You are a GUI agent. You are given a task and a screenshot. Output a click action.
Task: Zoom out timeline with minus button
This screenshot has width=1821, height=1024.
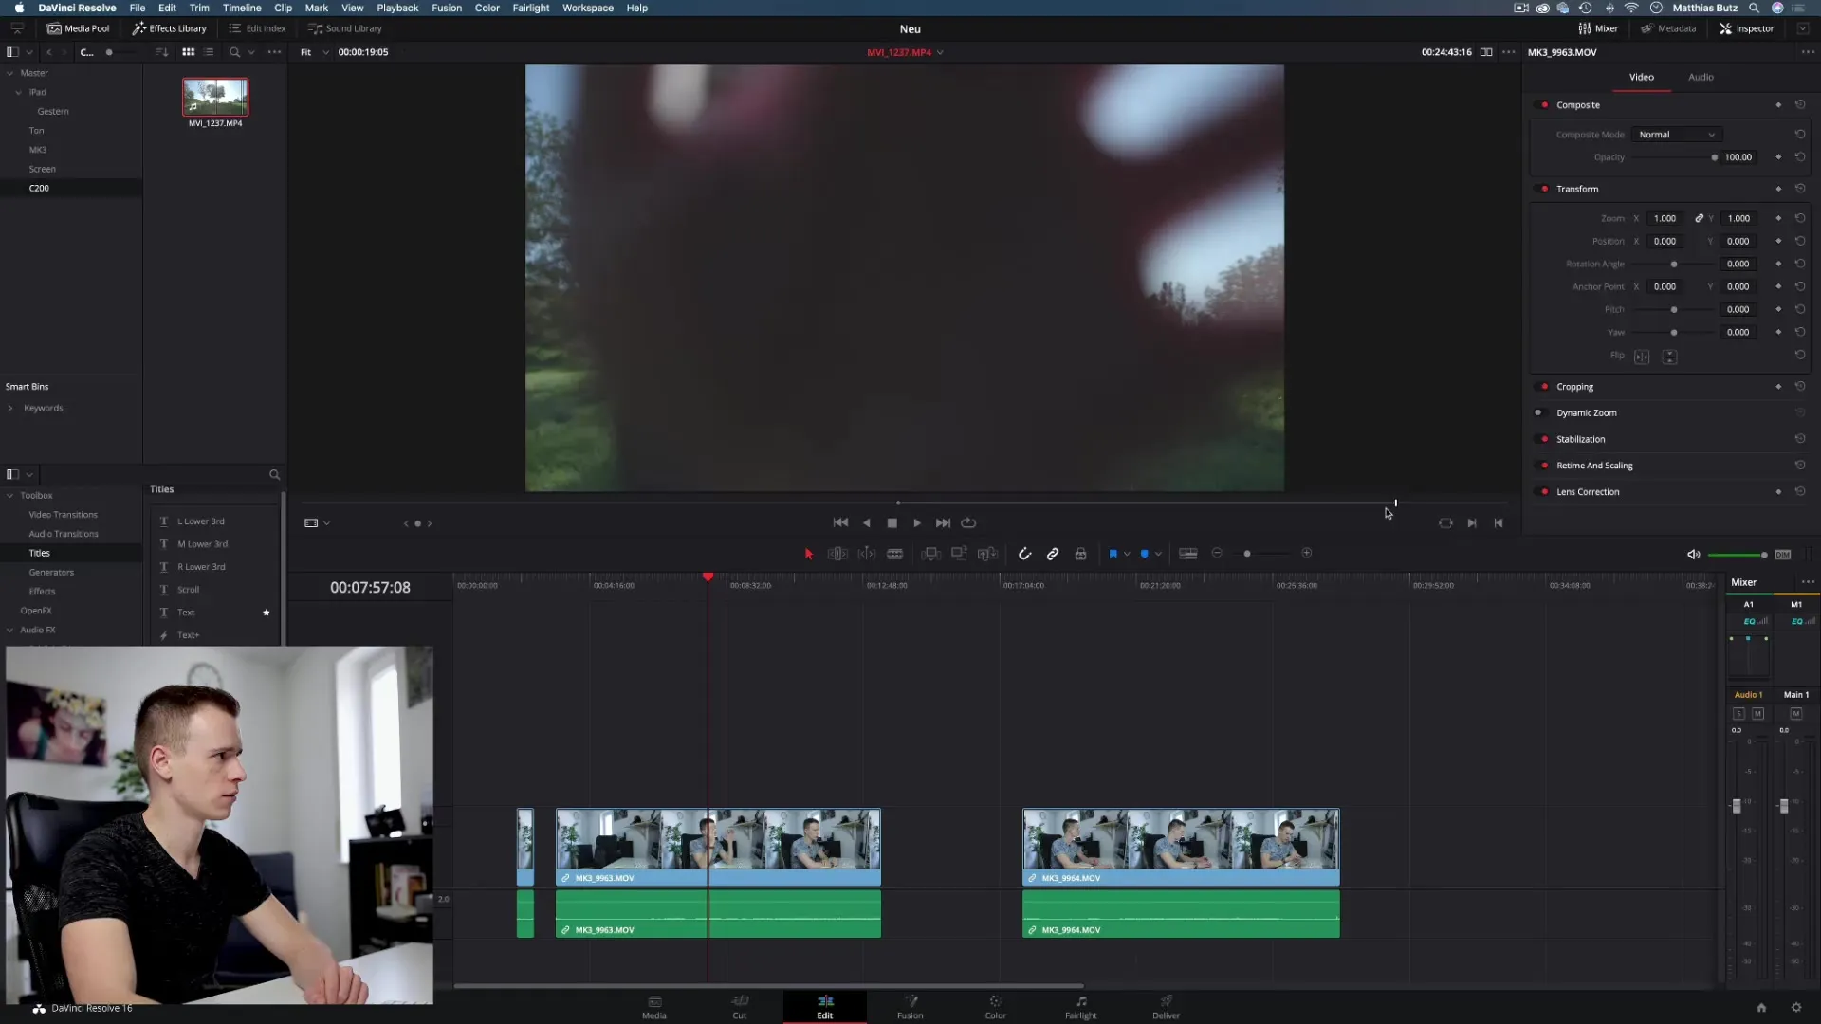1217,553
